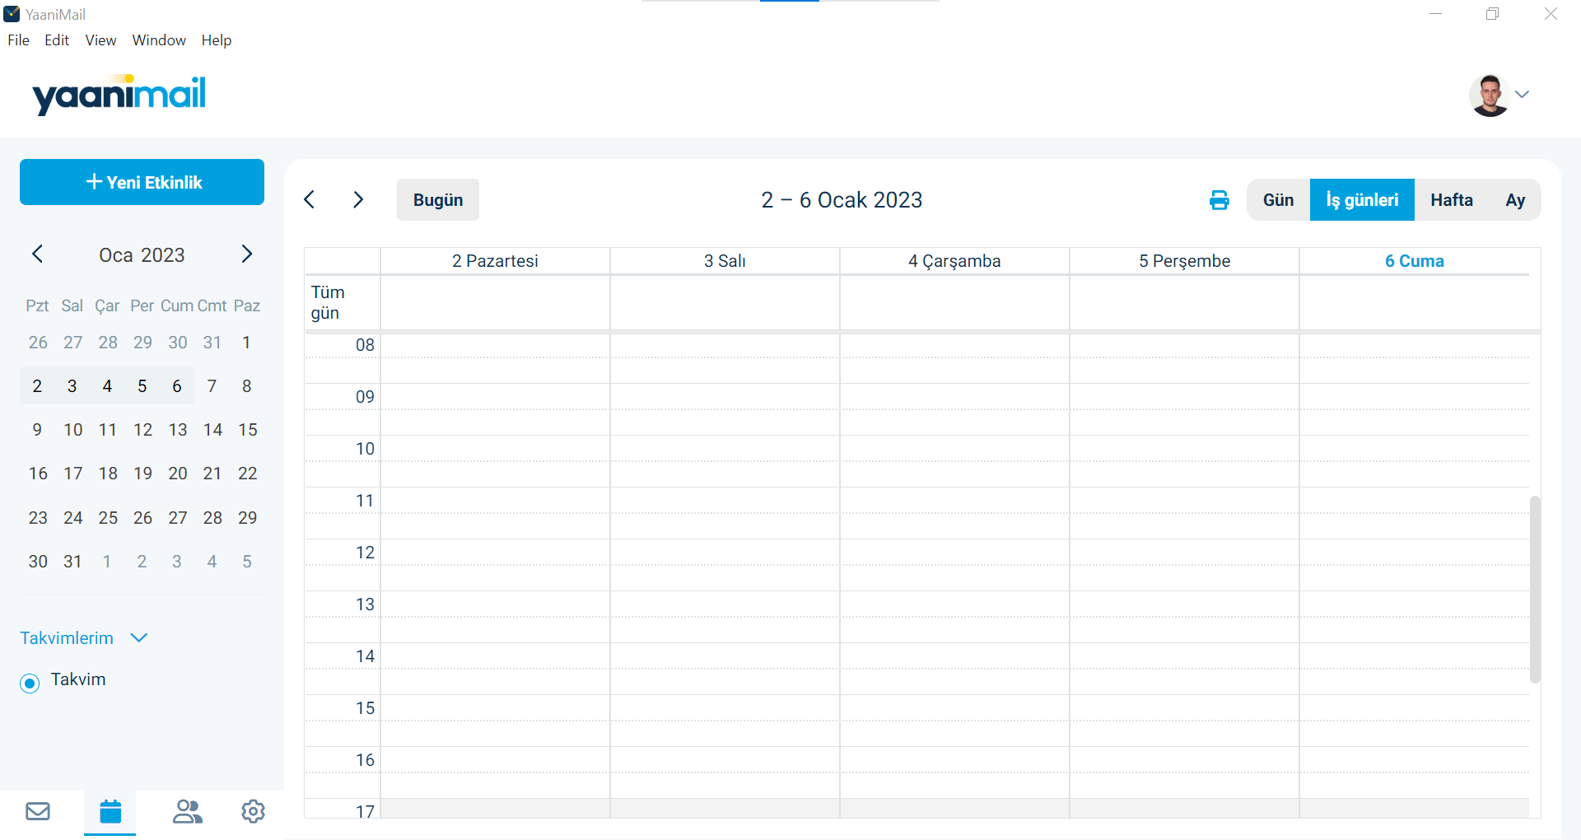Switch to Hafta week view
The height and width of the screenshot is (840, 1581).
coord(1452,200)
